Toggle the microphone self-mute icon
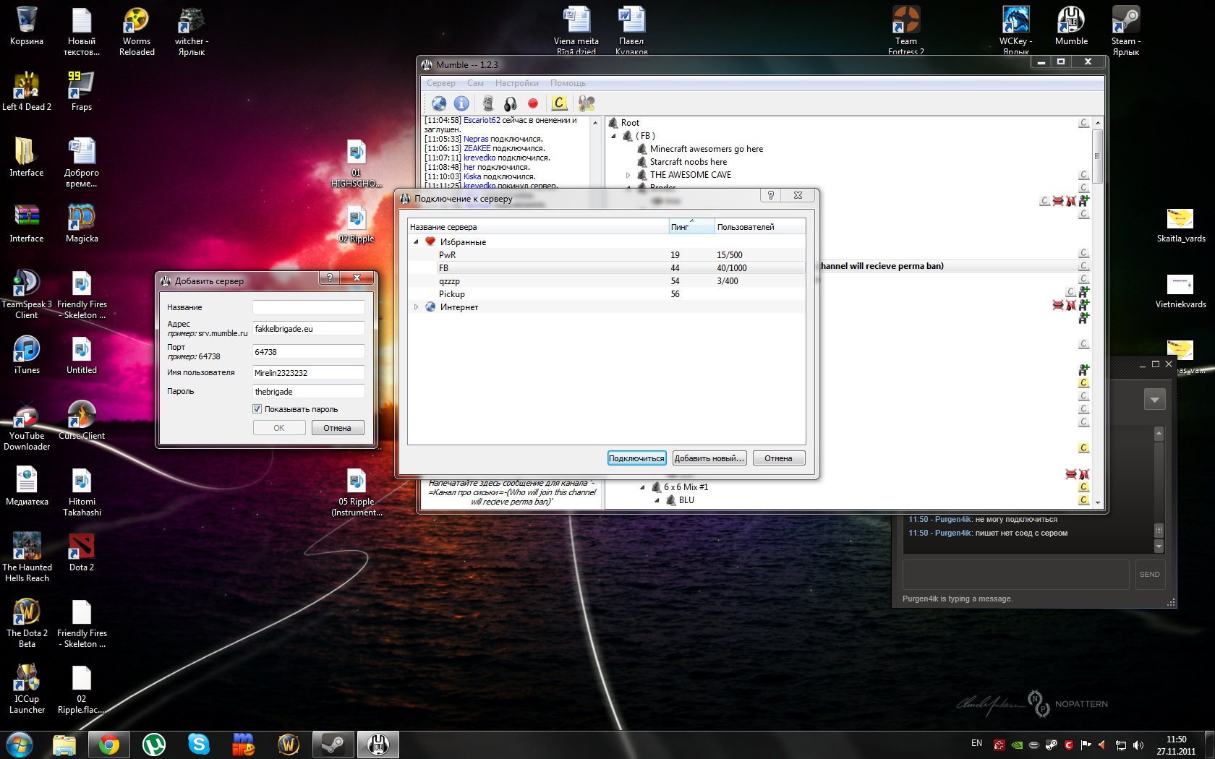 [x=488, y=103]
